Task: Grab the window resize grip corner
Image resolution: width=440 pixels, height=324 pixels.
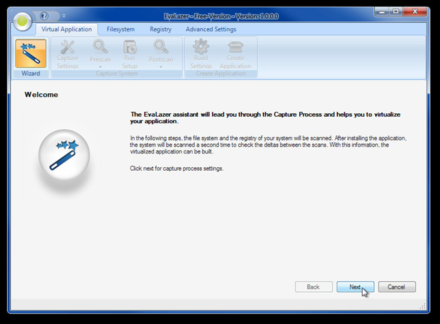Action: 423,306
